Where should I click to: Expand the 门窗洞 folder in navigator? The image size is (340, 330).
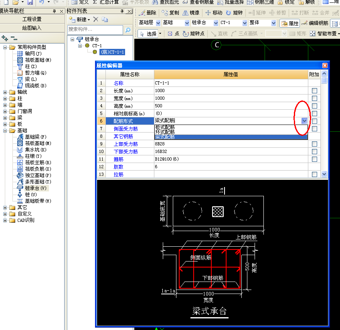coord(5,111)
